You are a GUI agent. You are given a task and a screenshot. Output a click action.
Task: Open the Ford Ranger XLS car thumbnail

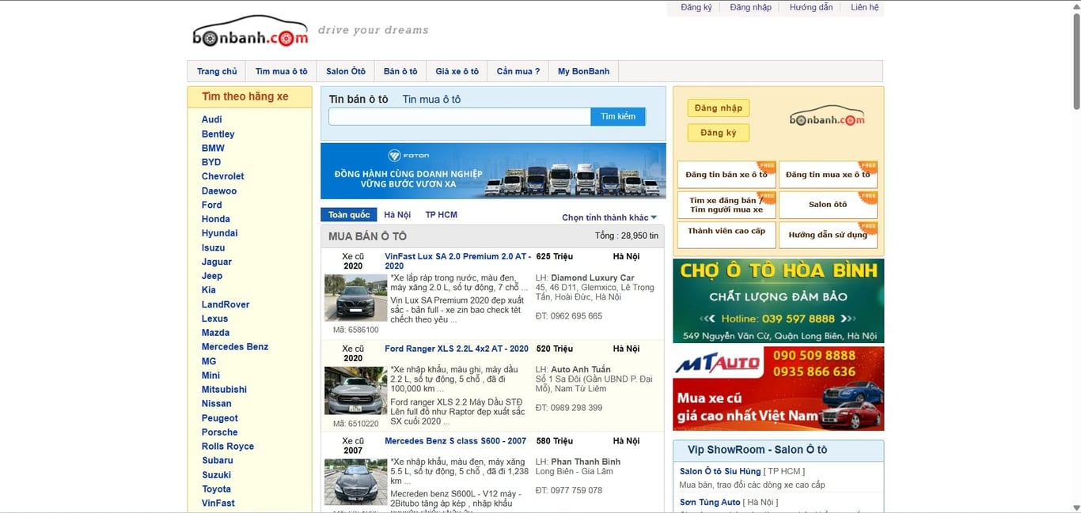(355, 390)
